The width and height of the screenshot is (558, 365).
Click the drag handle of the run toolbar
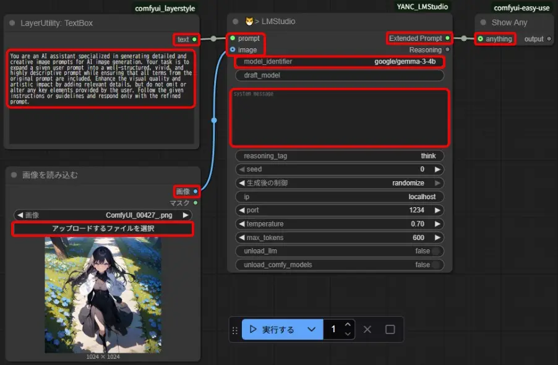point(235,330)
